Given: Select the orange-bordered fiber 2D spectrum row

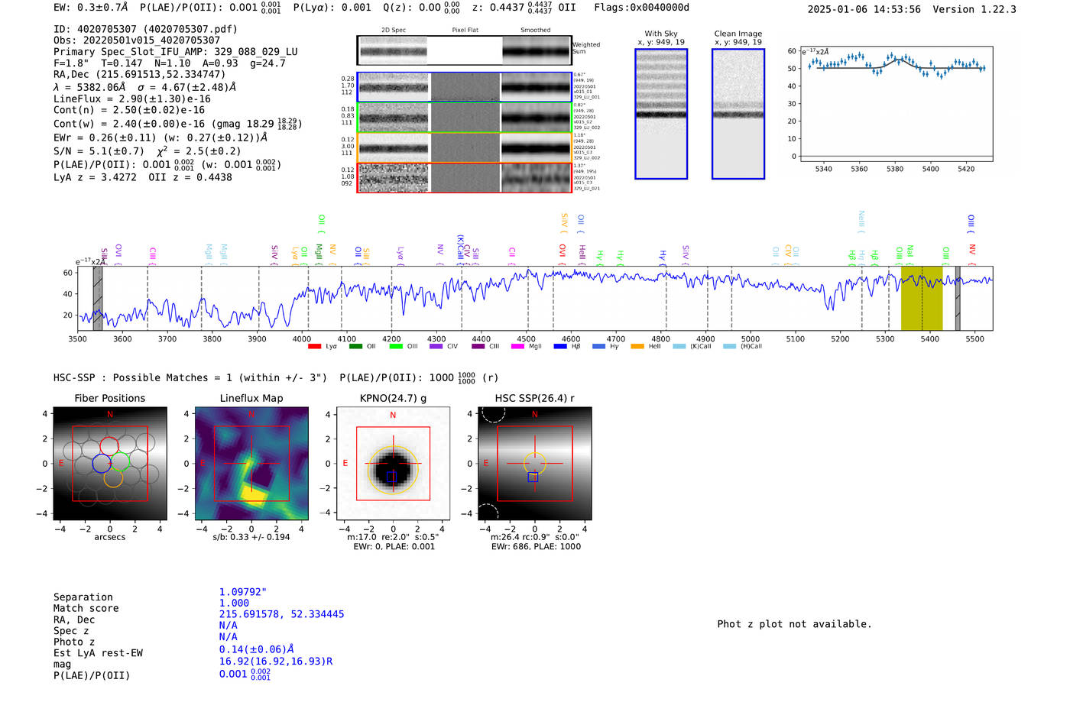Looking at the screenshot, I should 464,147.
